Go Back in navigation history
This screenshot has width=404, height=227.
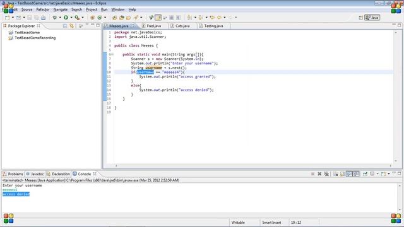(219, 18)
